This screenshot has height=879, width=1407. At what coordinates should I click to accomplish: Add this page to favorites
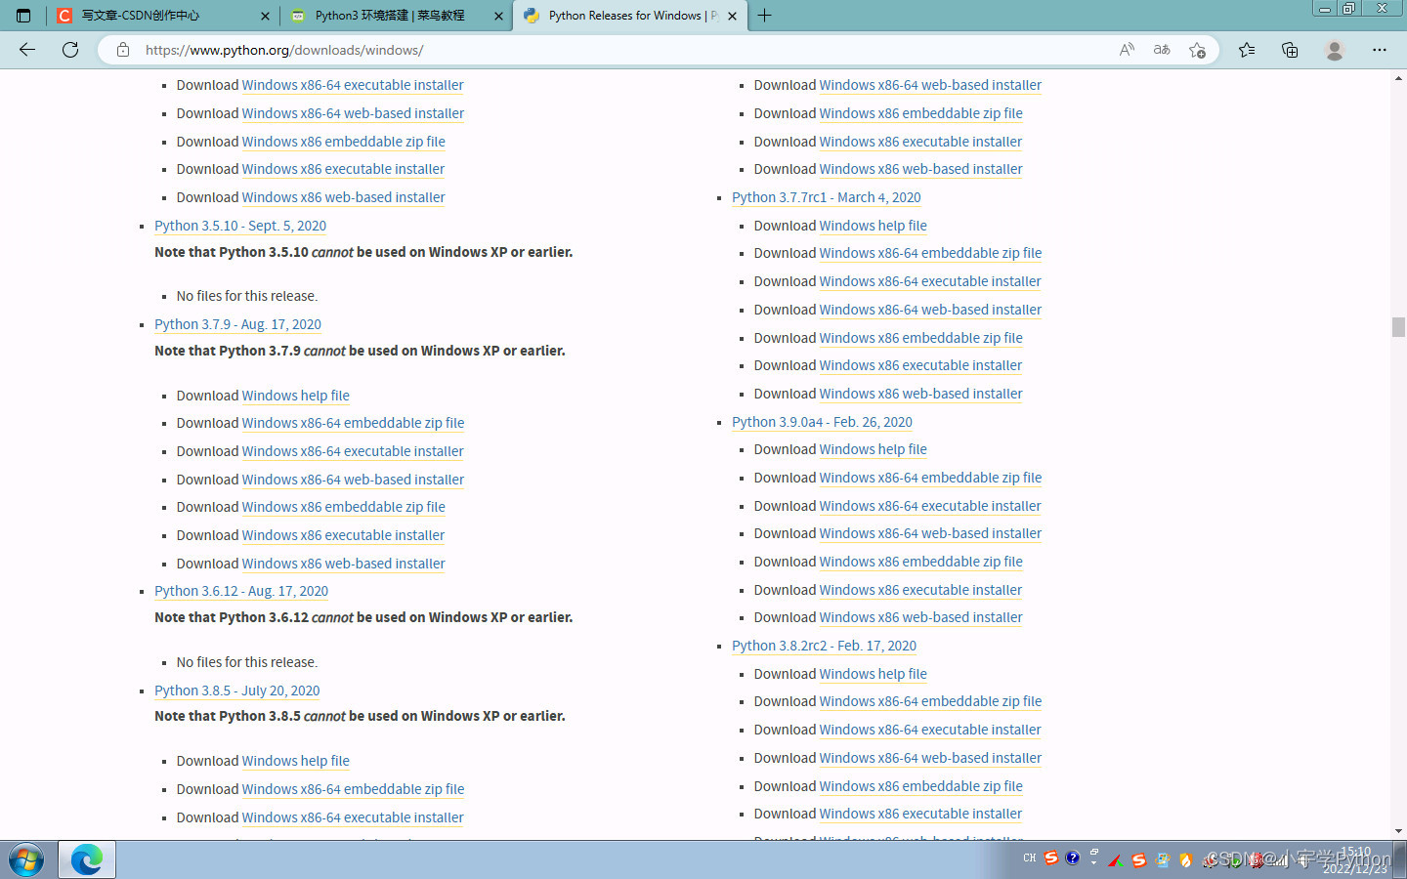tap(1197, 50)
